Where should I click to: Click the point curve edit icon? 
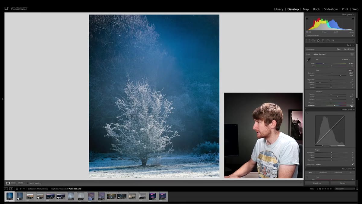pos(352,164)
